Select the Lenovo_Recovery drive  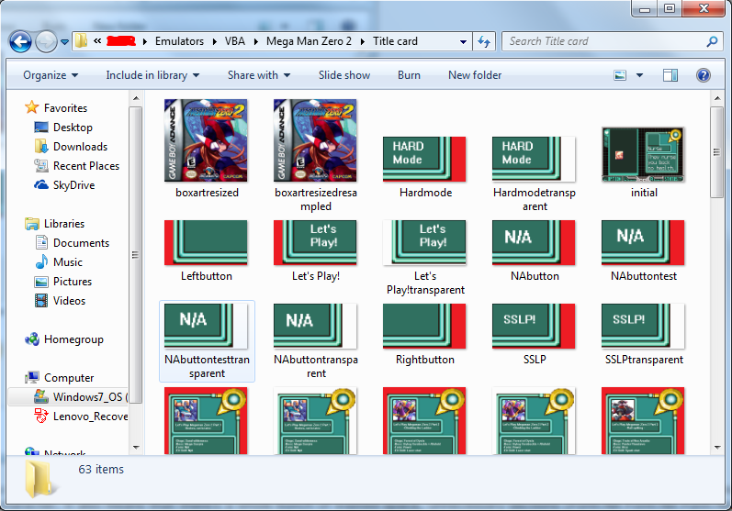pos(80,416)
